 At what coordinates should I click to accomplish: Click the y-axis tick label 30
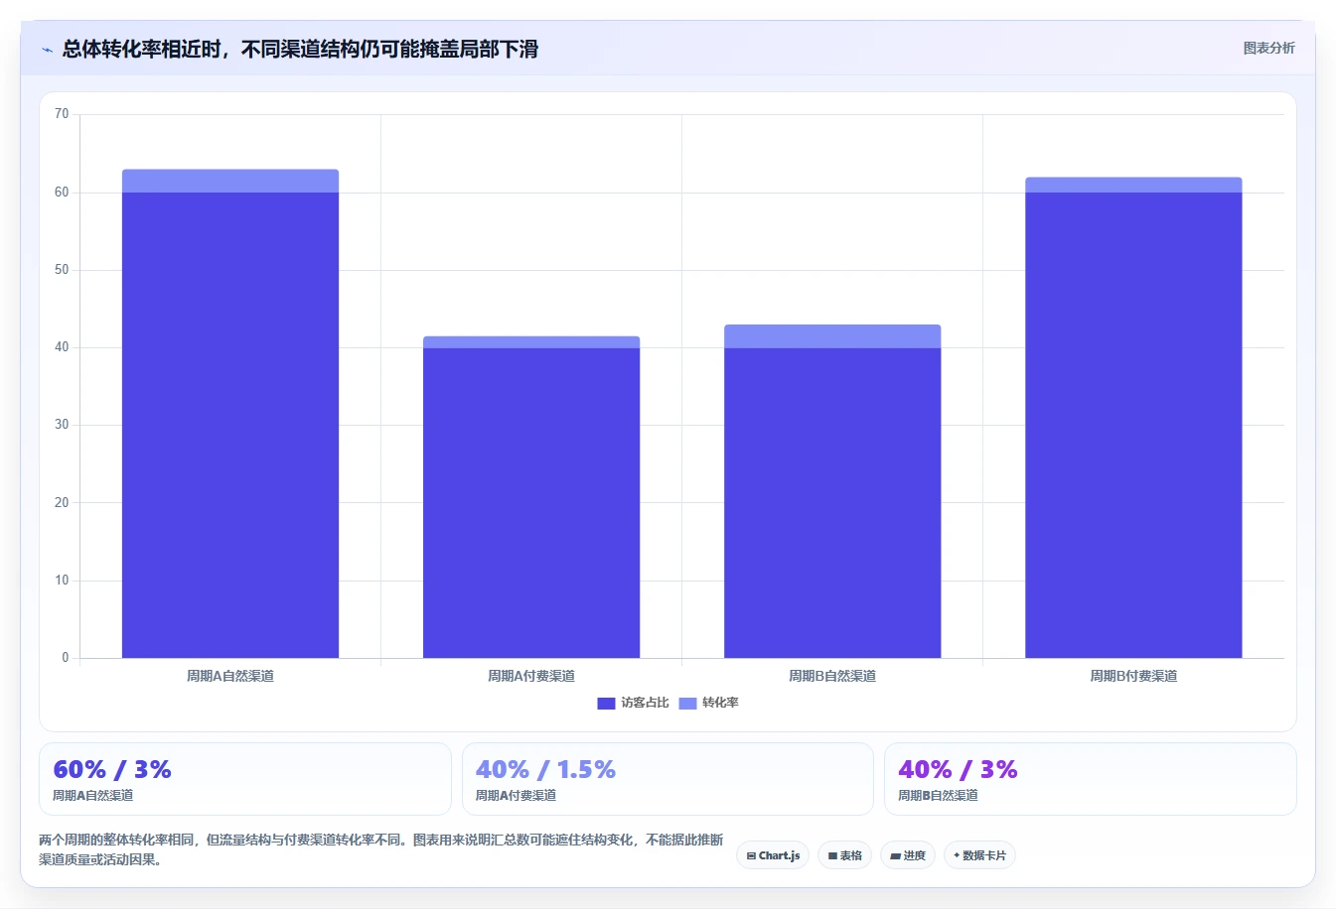62,425
